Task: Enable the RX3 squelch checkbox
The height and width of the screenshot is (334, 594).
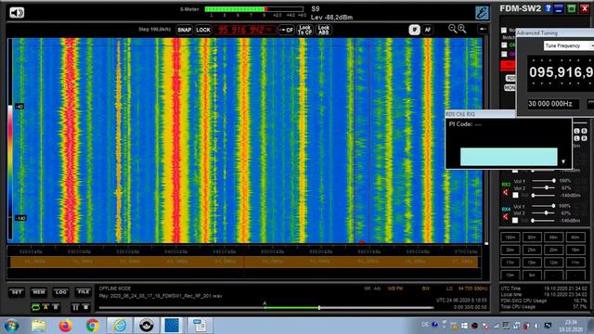Action: (x=515, y=196)
